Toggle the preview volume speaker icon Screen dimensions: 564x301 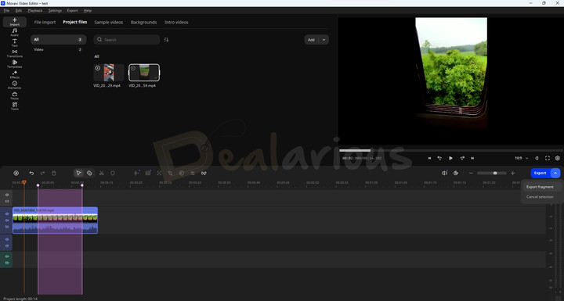click(x=537, y=158)
